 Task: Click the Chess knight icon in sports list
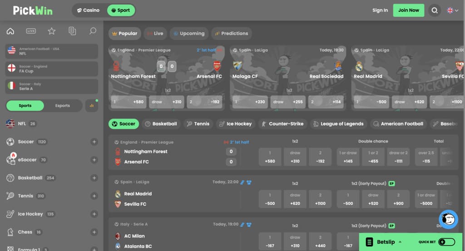click(x=10, y=232)
